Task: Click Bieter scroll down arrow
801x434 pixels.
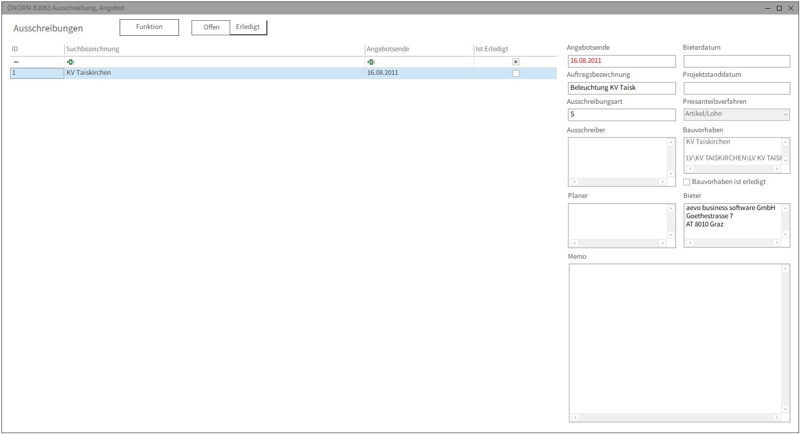Action: [785, 235]
